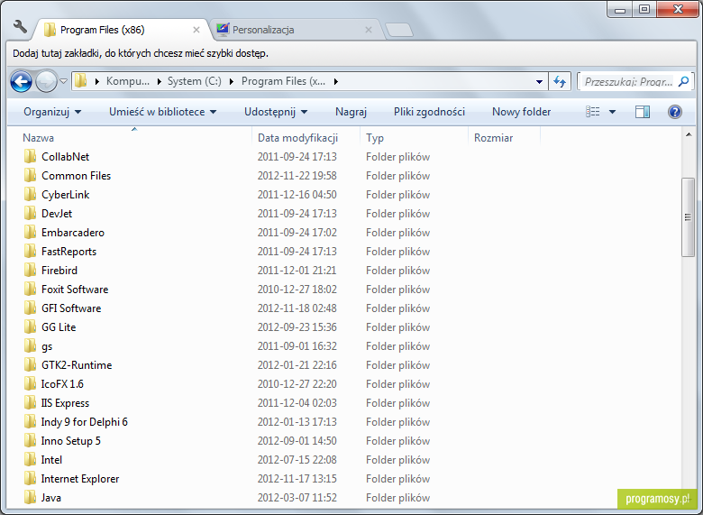This screenshot has height=515, width=703.
Task: Open a new tab with blank tab button
Action: coord(399,30)
